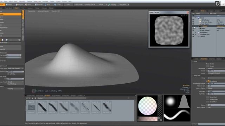Open the Work Plane dropdown
The width and height of the screenshot is (225, 126).
pos(124,5)
